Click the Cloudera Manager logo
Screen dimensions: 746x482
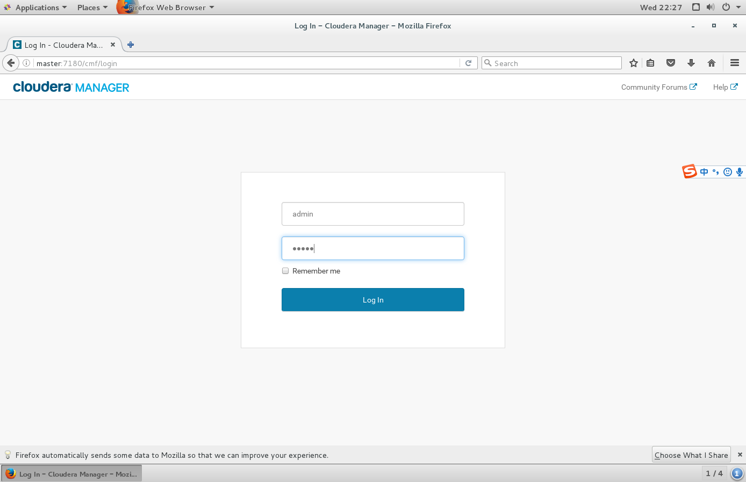coord(71,87)
